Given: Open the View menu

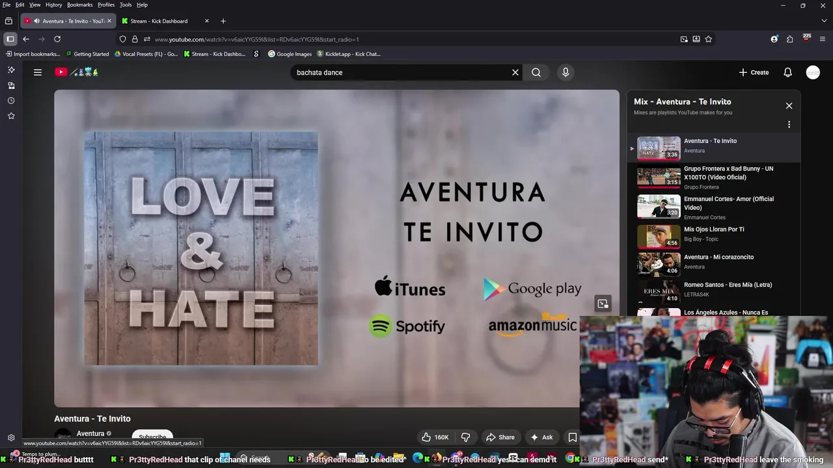Looking at the screenshot, I should point(35,5).
